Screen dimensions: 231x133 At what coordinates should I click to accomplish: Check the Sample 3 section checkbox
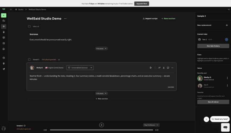coord(29,59)
